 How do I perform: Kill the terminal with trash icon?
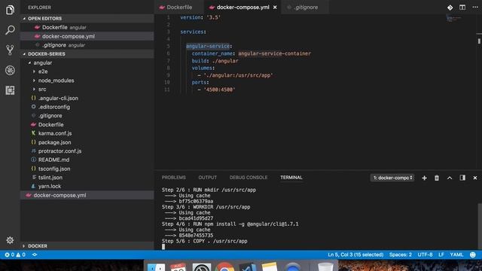(x=437, y=178)
